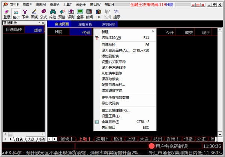Click the tab-strip scroll right arrow beside 板块
The width and height of the screenshot is (225, 157).
pos(55,139)
